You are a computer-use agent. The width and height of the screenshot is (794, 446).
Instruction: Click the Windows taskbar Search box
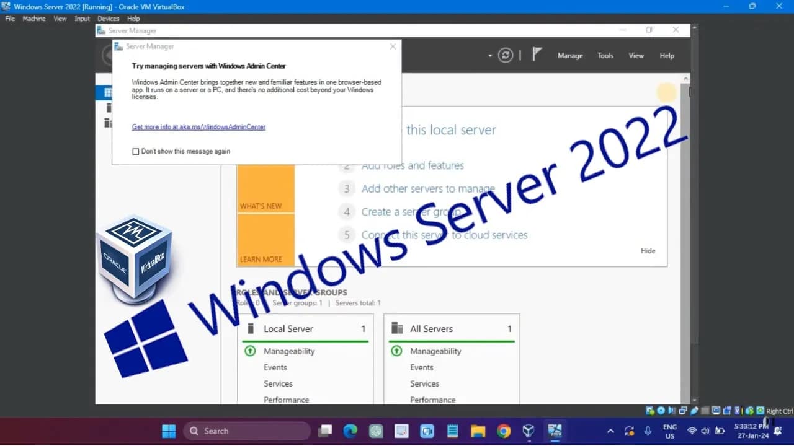coord(248,431)
